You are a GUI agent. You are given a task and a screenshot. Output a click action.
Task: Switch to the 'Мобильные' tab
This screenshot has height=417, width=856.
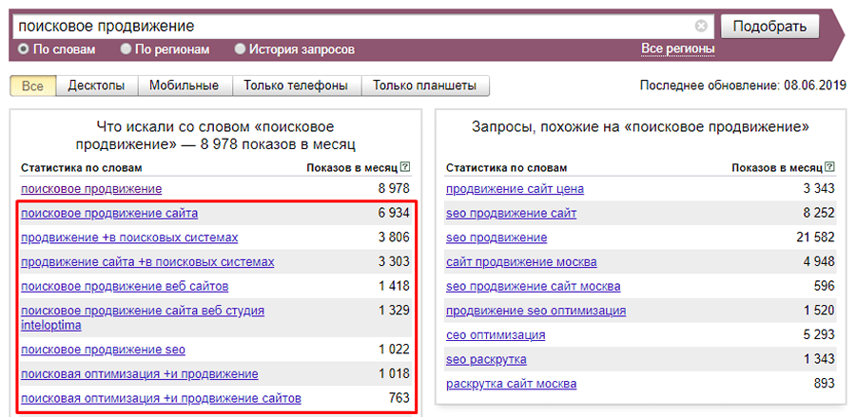click(x=184, y=85)
